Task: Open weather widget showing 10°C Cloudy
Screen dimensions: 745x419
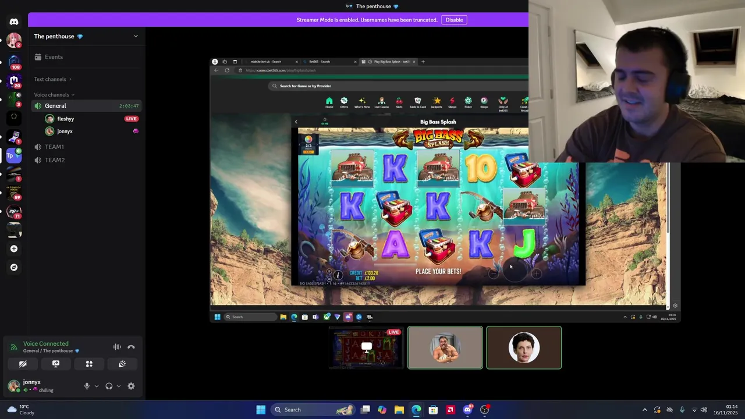Action: point(20,410)
